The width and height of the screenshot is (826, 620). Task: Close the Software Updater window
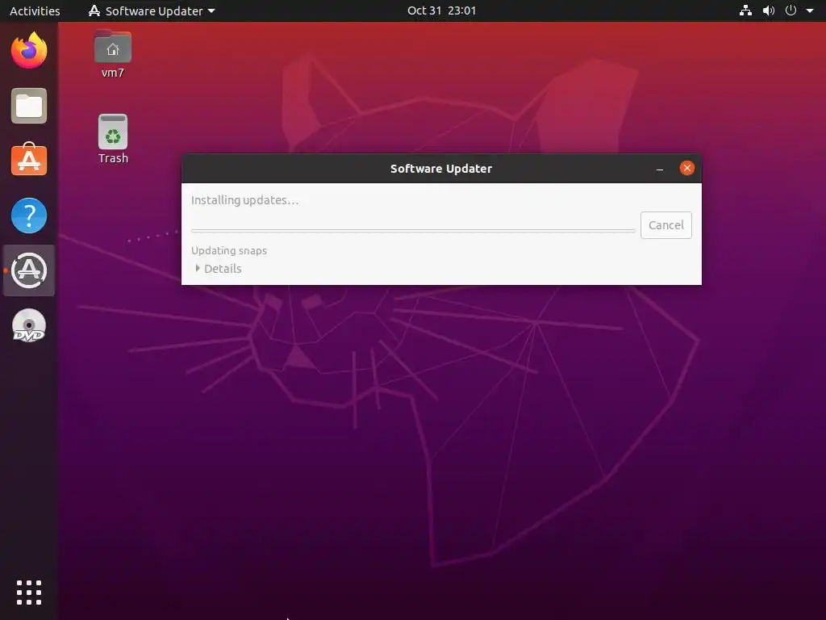coord(687,168)
